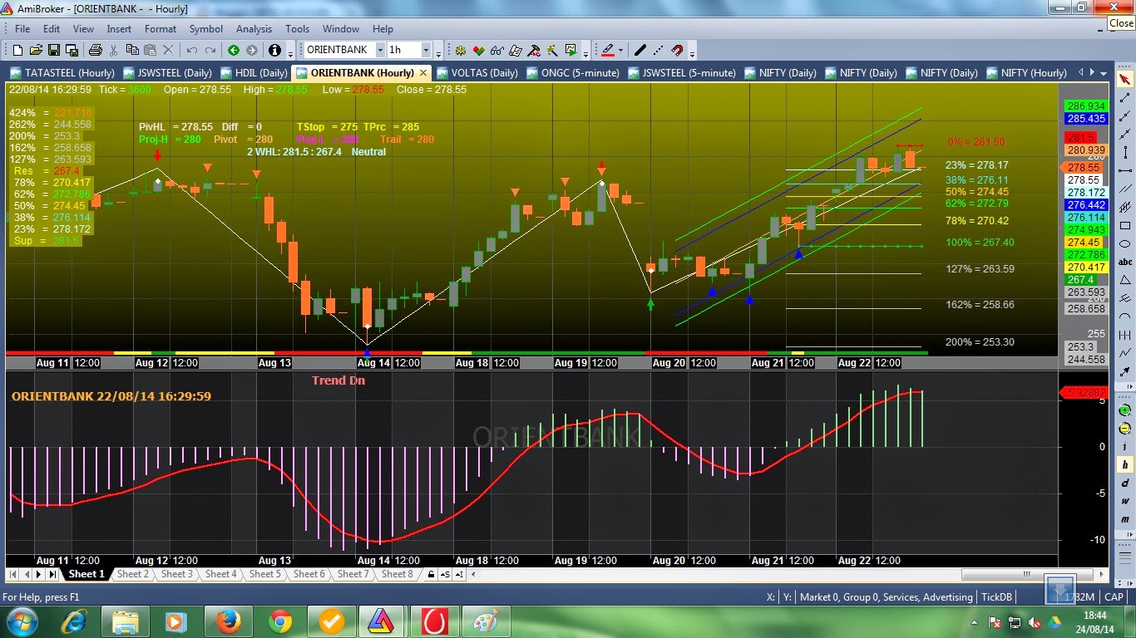
Task: Open the Analysis menu
Action: click(x=254, y=28)
